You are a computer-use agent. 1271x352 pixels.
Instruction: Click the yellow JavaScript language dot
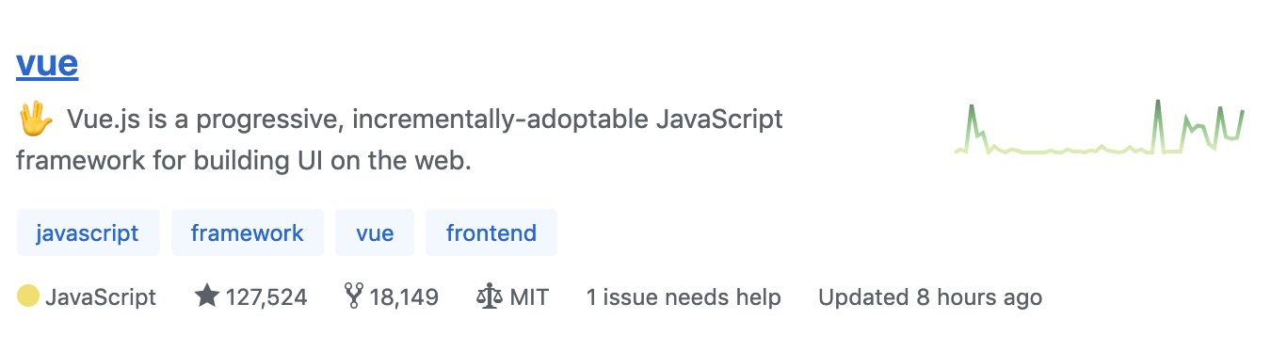pos(28,297)
